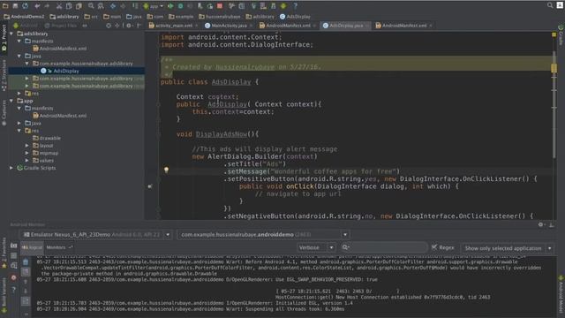Image resolution: width=565 pixels, height=318 pixels.
Task: Click the Project panel gear settings icon
Action: (129, 26)
